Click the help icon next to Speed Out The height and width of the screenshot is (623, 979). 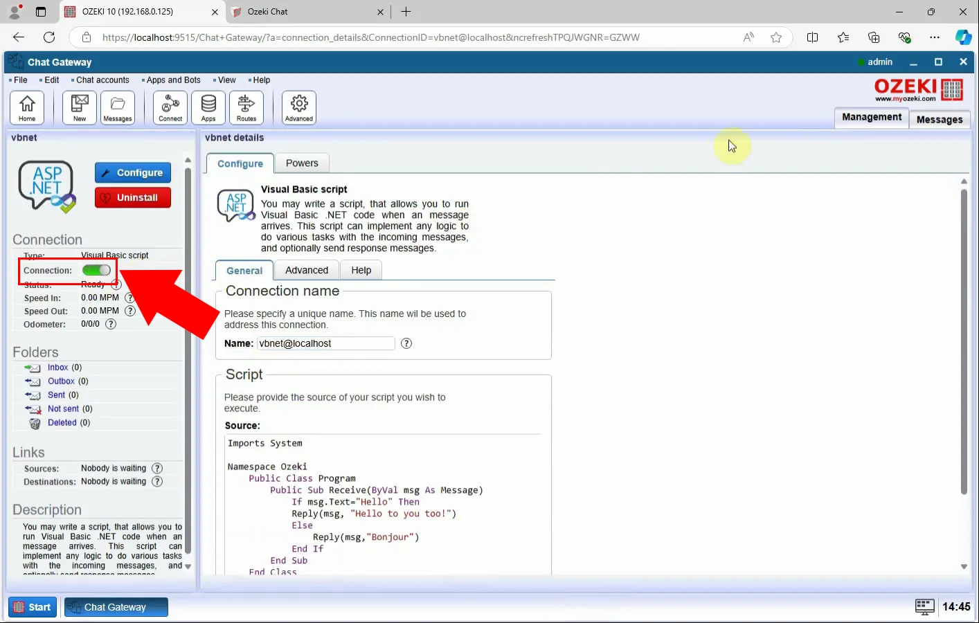click(129, 311)
